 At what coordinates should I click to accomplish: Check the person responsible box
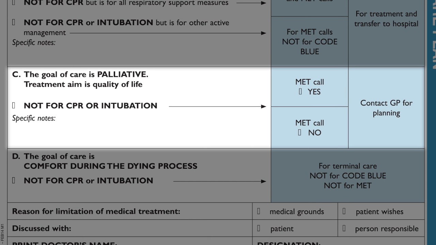point(344,228)
